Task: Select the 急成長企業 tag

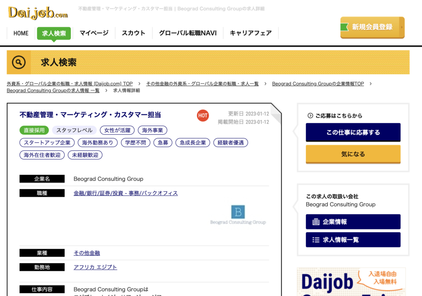Action: tap(193, 142)
